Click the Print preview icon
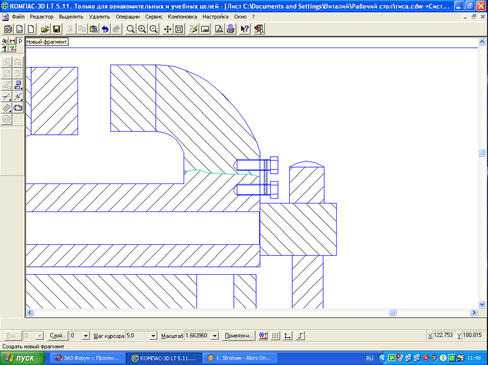This screenshot has height=365, width=488. pyautogui.click(x=218, y=29)
